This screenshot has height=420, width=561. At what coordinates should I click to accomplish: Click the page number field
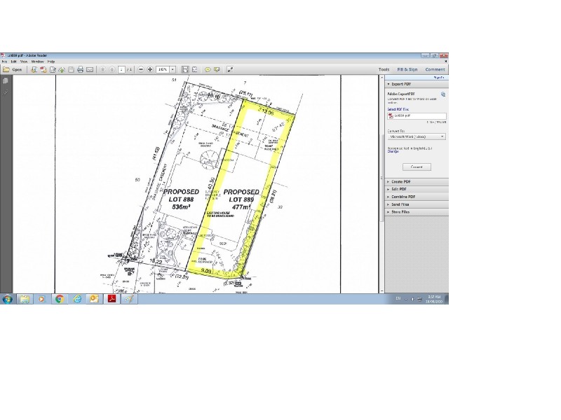tap(121, 69)
